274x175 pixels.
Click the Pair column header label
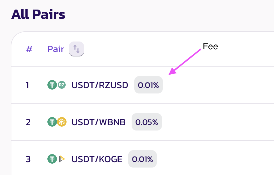56,49
